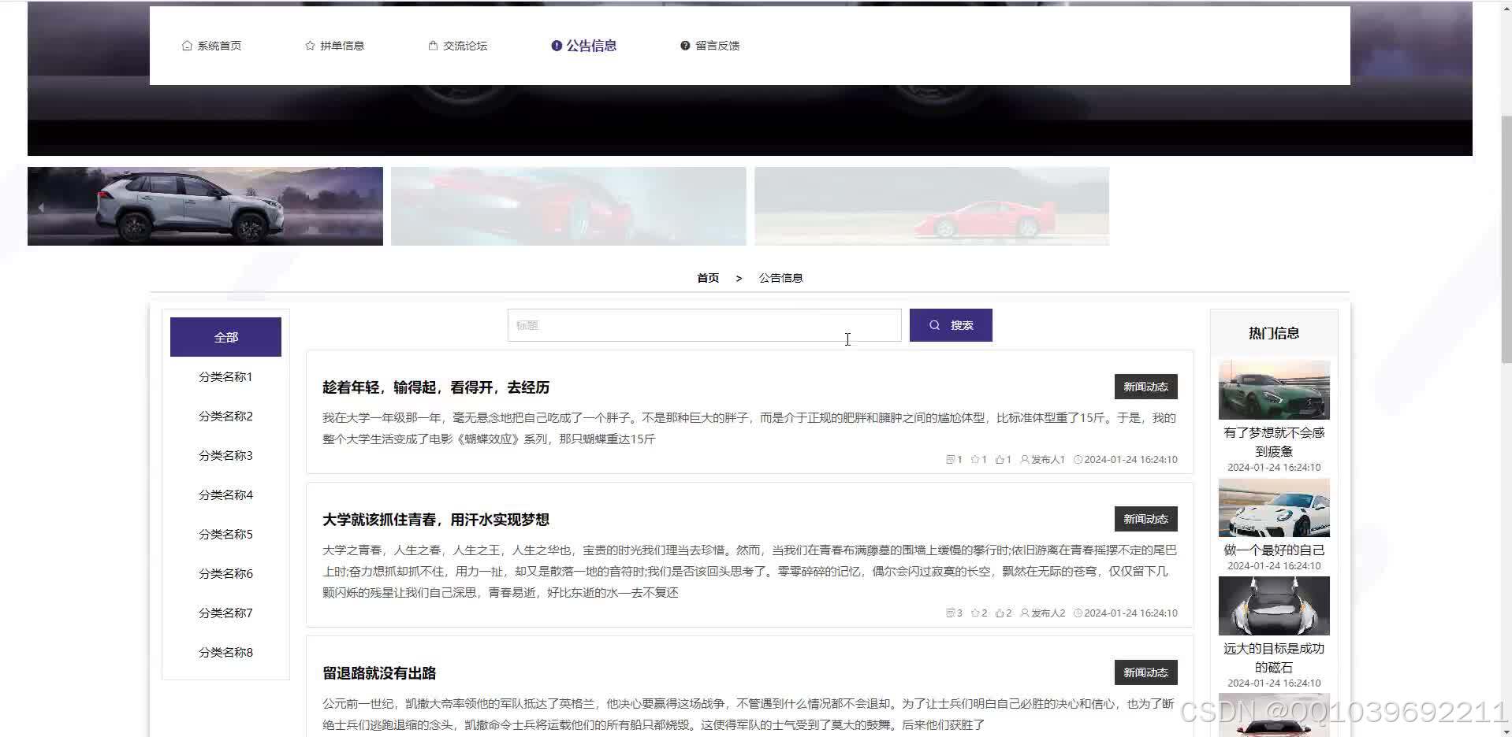1512x737 pixels.
Task: Toggle the like on the second article
Action: click(x=1000, y=613)
